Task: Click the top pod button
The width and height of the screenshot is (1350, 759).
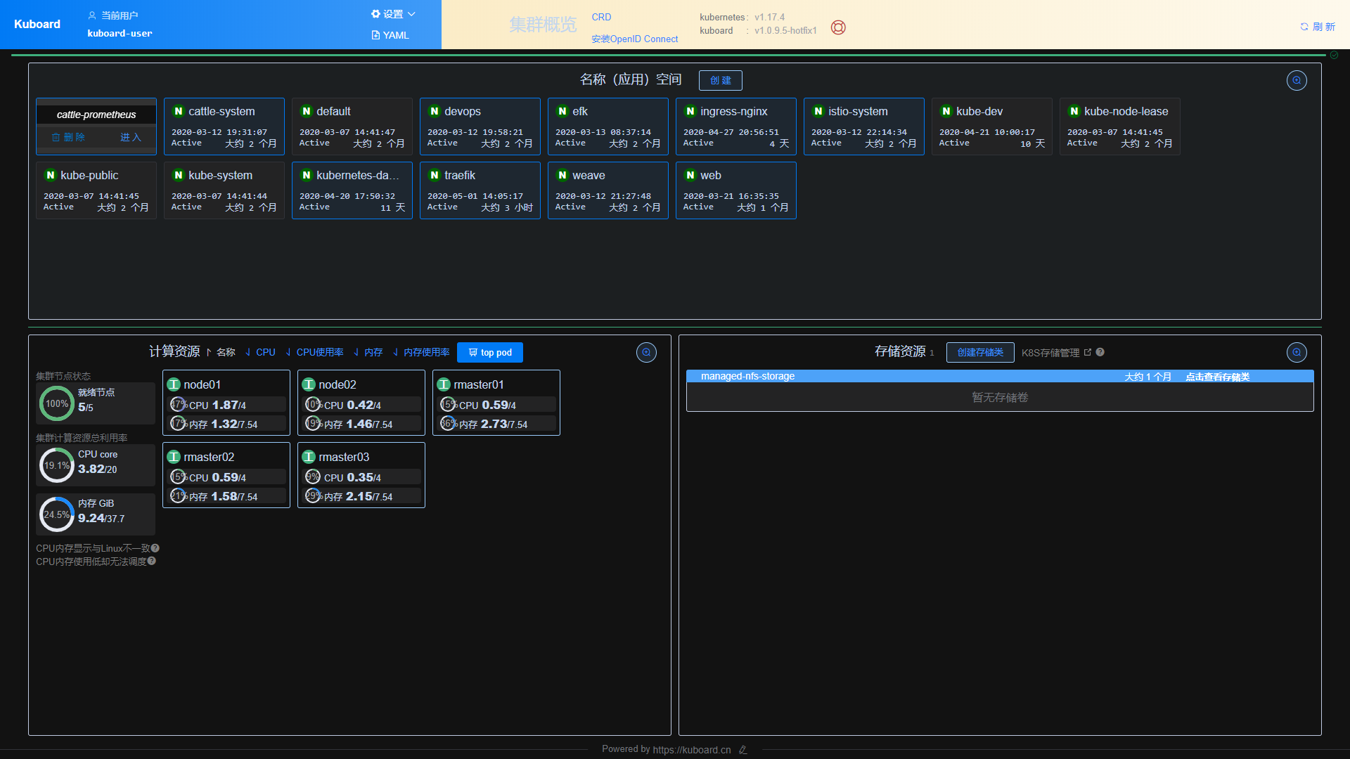Action: [x=490, y=352]
